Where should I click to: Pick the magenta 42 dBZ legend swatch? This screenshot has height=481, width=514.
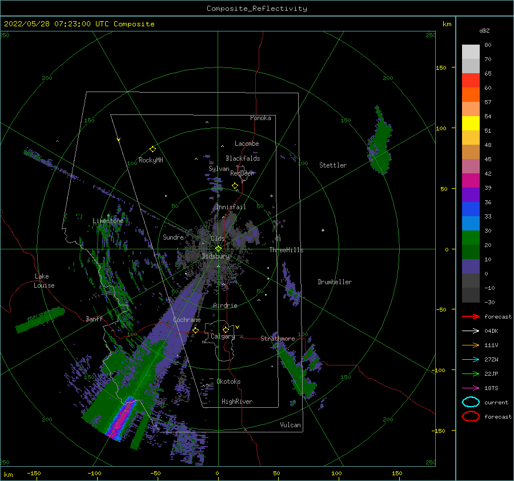tap(471, 181)
